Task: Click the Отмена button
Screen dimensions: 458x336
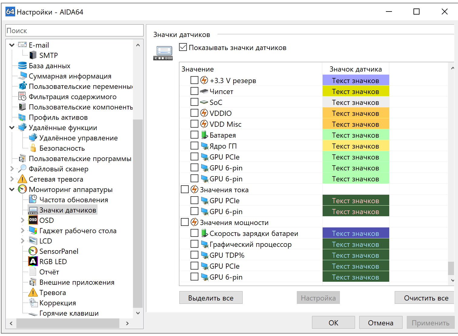Action: (381, 323)
